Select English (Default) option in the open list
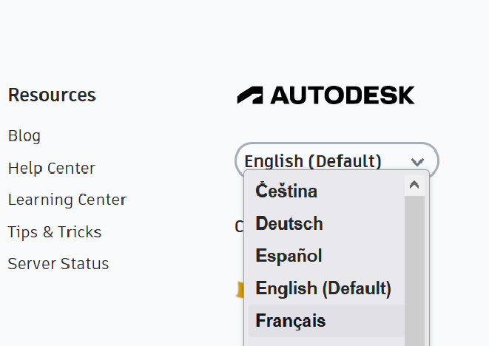This screenshot has height=346, width=489. pyautogui.click(x=323, y=288)
